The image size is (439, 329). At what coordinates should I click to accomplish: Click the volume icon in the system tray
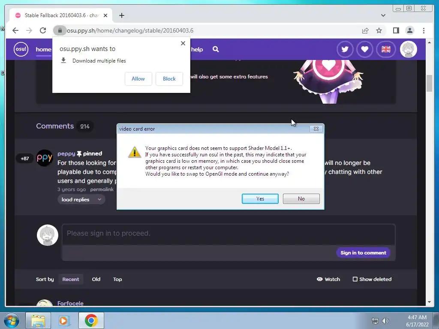[385, 321]
